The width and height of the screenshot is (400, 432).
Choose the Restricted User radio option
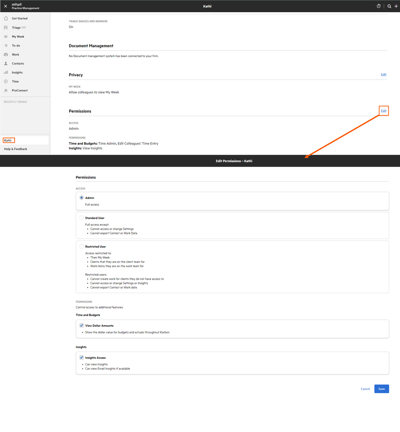tap(81, 246)
